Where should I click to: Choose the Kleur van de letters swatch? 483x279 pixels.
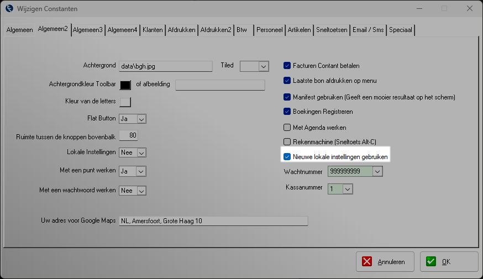pos(125,102)
